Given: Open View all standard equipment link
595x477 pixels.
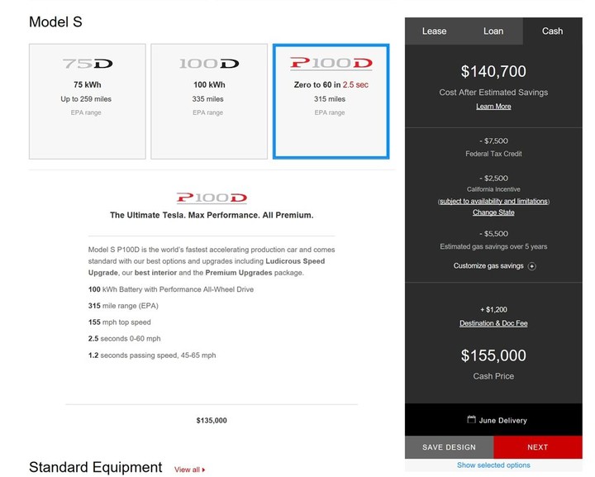Looking at the screenshot, I should [190, 470].
